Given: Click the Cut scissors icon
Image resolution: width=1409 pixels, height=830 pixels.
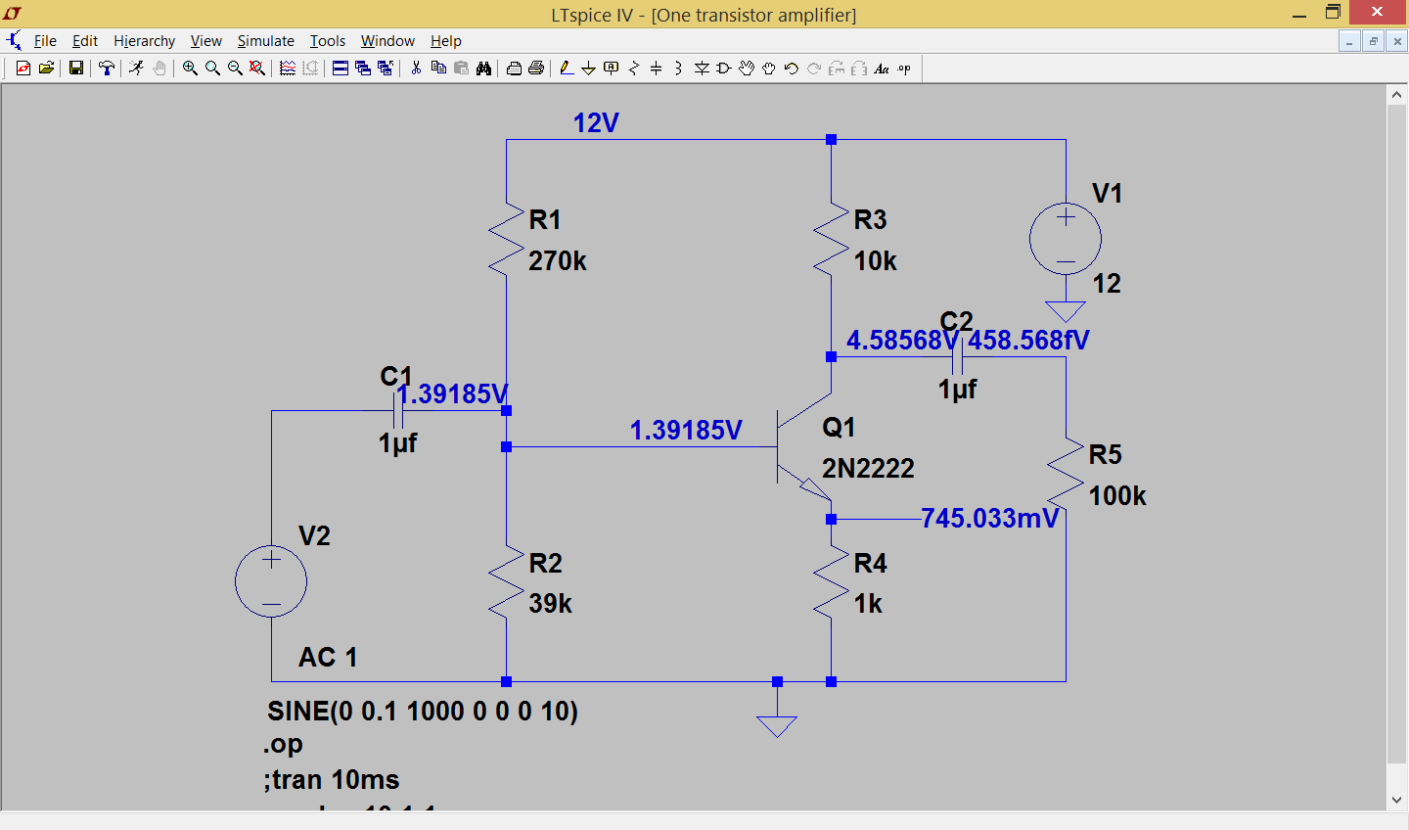Looking at the screenshot, I should [416, 69].
